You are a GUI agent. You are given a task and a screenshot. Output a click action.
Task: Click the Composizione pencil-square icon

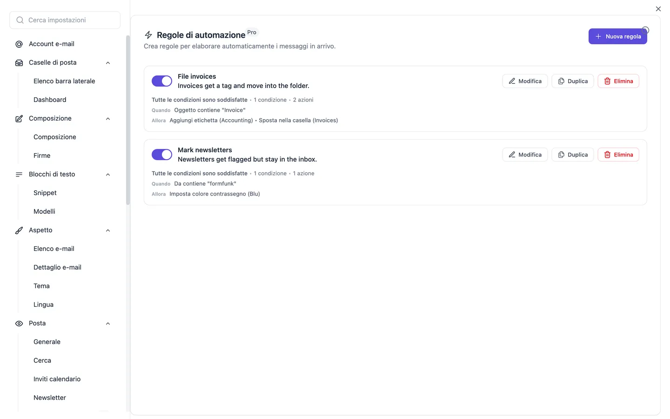[19, 119]
